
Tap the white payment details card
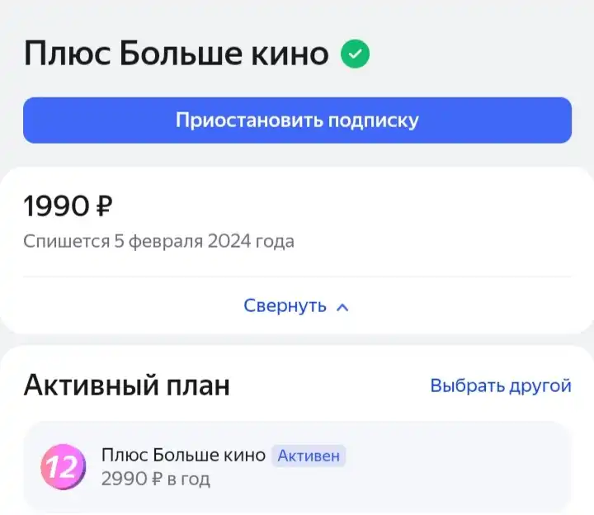(297, 250)
